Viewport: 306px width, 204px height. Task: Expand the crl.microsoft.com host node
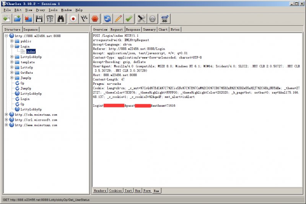tap(6, 120)
